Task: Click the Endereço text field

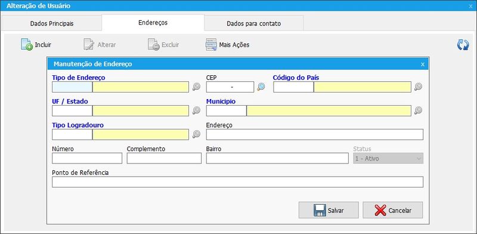Action: (315, 134)
